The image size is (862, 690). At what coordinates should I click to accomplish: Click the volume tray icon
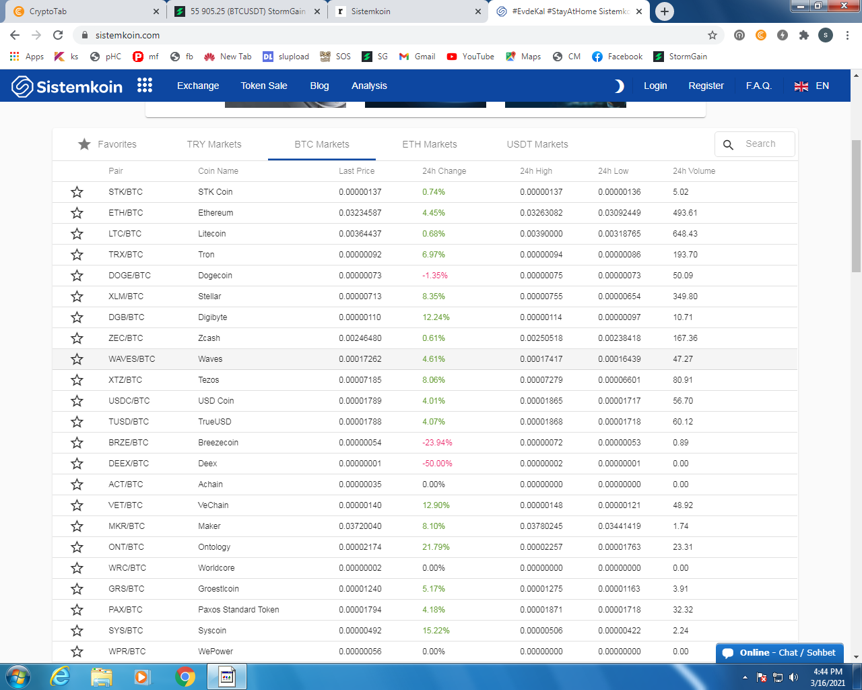coord(793,677)
